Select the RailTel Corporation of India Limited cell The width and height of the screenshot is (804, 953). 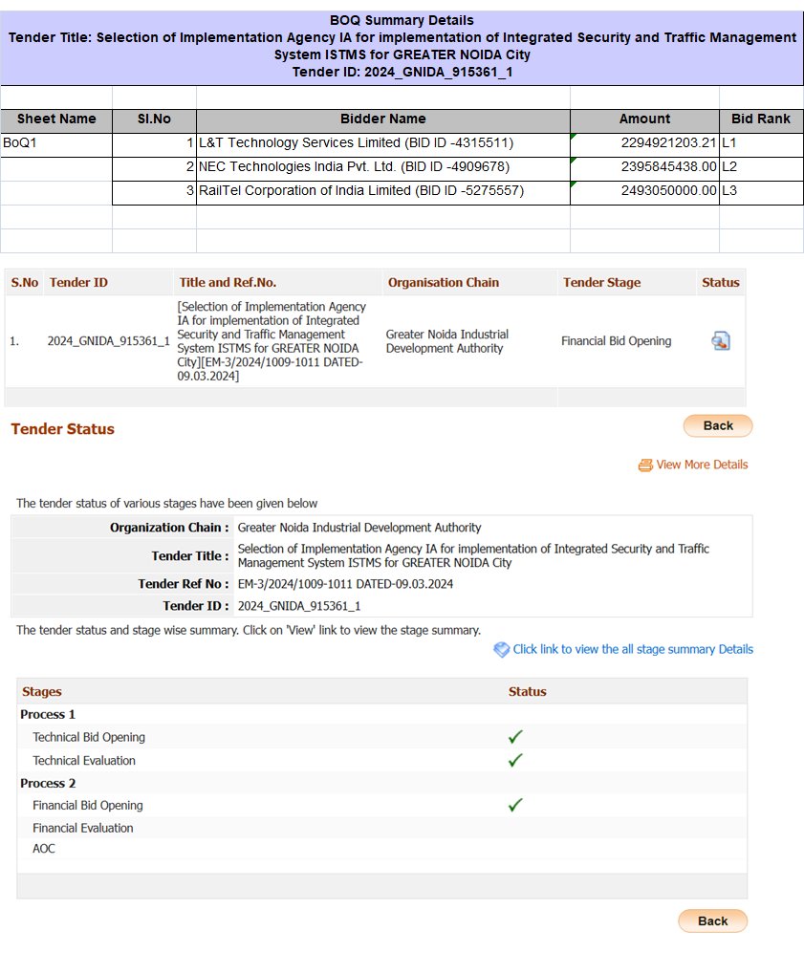tap(382, 193)
